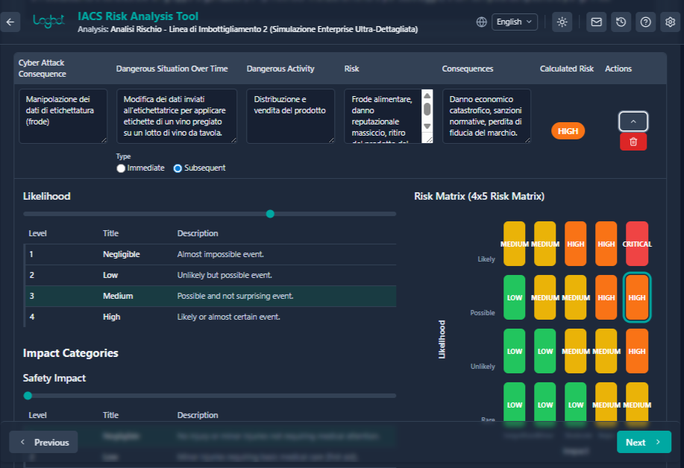Select likelihood level 4 High row

(210, 317)
